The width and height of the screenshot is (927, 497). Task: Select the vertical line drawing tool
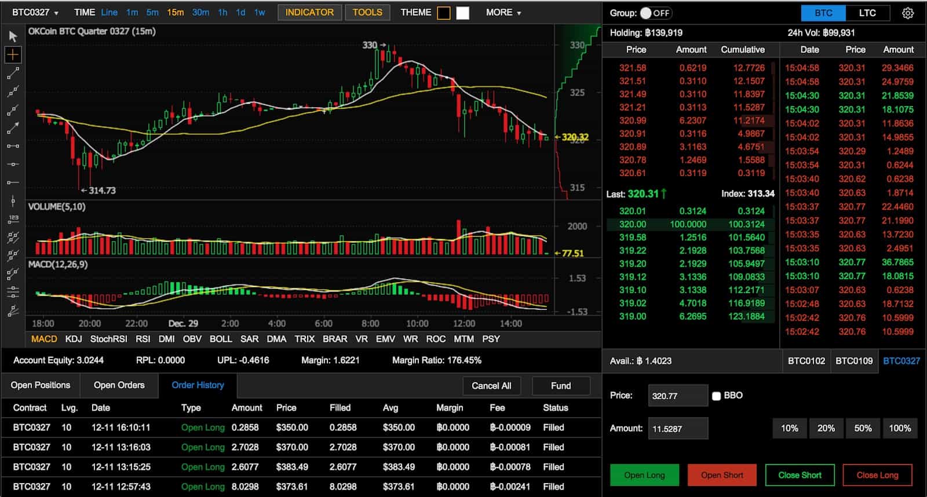pyautogui.click(x=13, y=201)
